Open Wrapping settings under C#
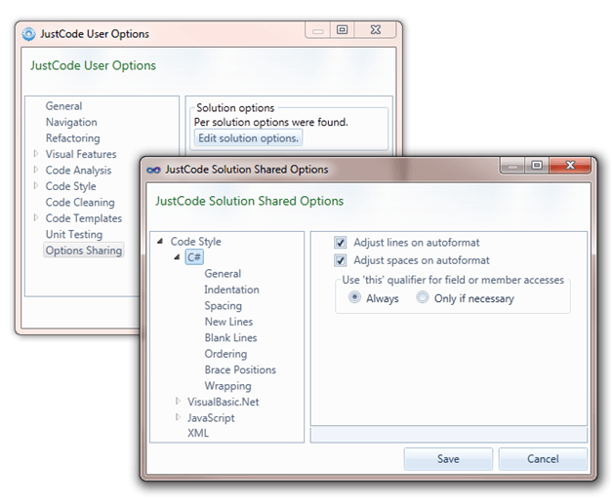This screenshot has height=502, width=613. pyautogui.click(x=227, y=386)
